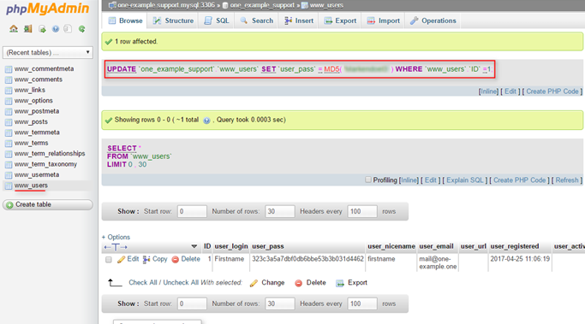Click the Uncheck All link
The height and width of the screenshot is (324, 585).
(x=181, y=283)
